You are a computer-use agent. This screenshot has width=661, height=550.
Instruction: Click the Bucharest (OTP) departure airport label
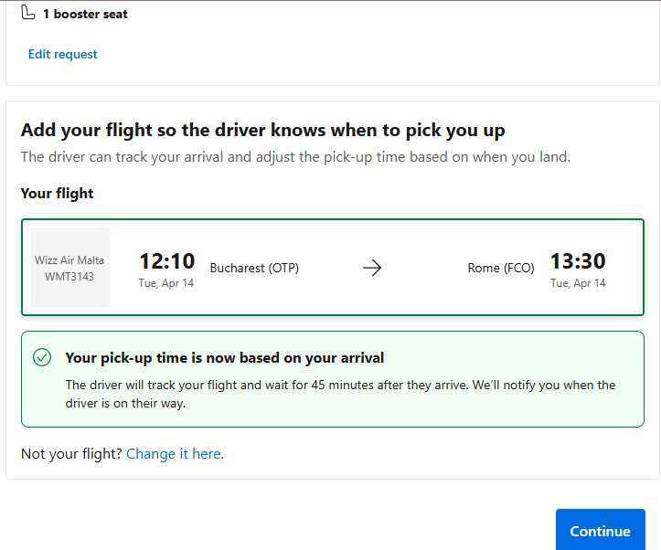pos(254,268)
